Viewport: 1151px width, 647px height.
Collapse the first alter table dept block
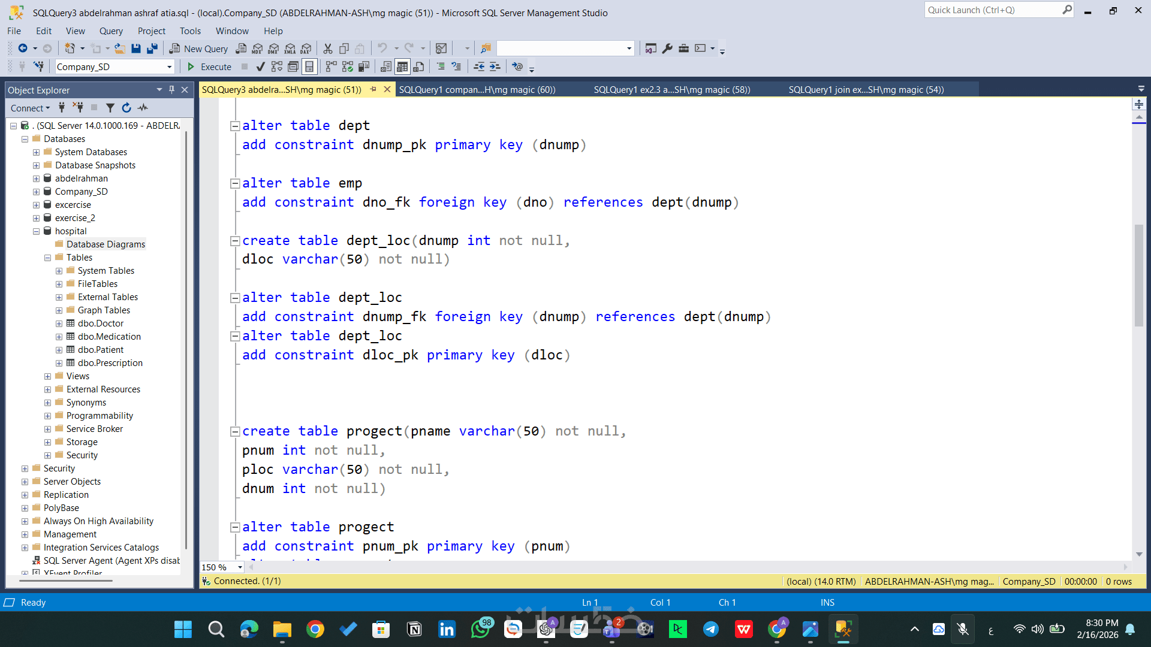click(x=236, y=126)
